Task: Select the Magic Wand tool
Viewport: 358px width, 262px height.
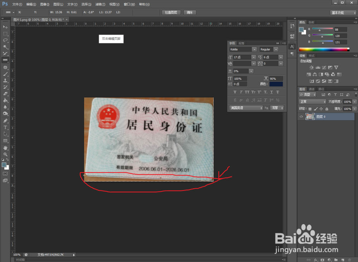Action: (x=5, y=47)
